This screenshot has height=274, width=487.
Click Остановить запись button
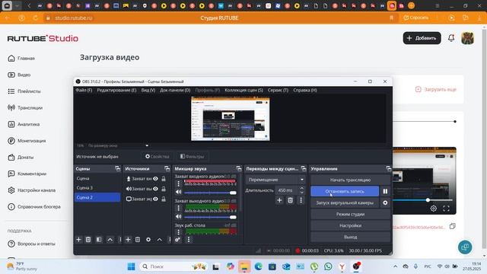click(345, 191)
